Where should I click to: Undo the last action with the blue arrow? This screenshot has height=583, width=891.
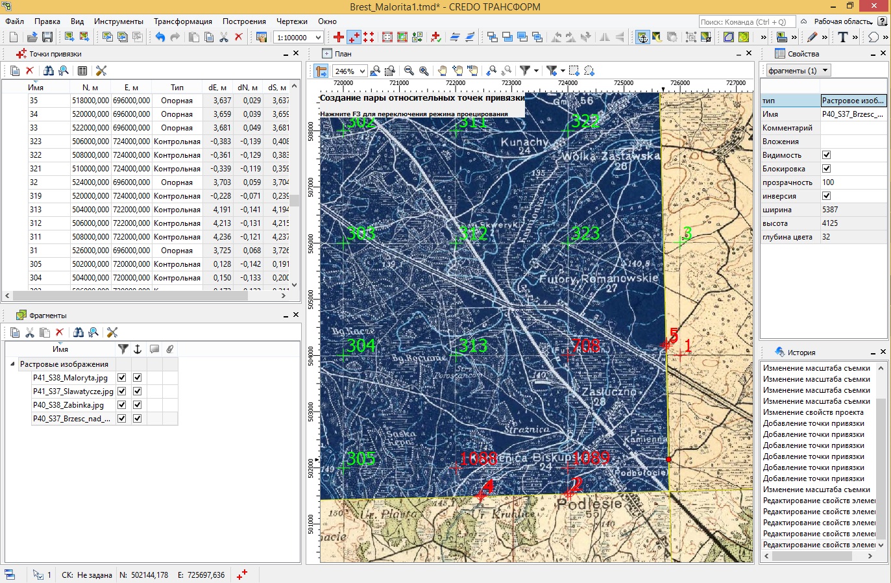[160, 37]
